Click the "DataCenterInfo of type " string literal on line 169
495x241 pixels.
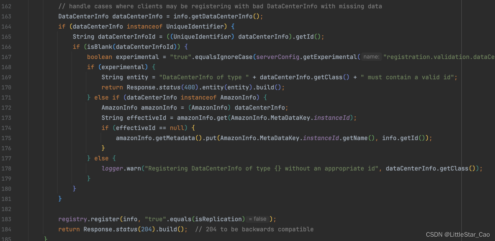tap(204, 77)
